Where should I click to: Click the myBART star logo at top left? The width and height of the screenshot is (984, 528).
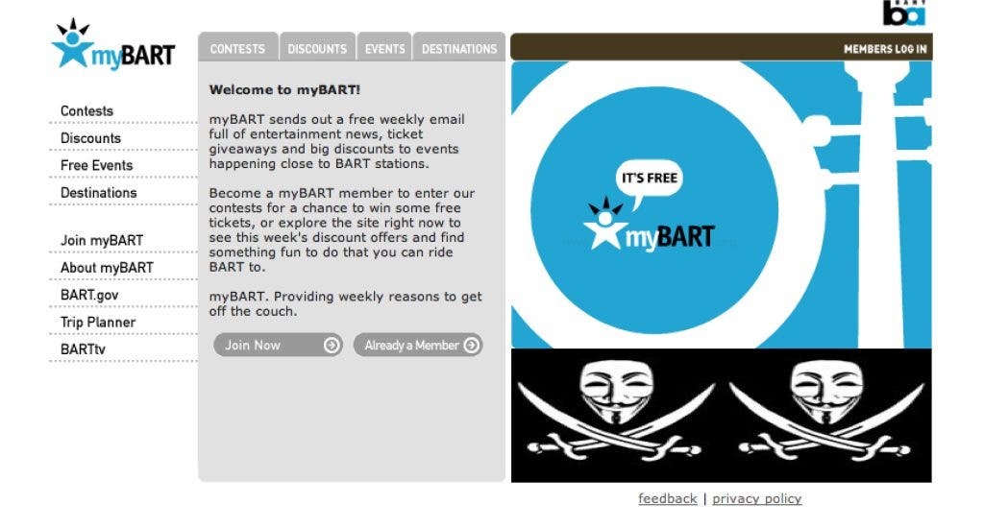(x=72, y=43)
